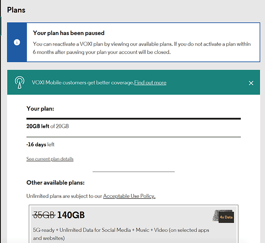Click the '140GB' plan size text
The width and height of the screenshot is (265, 243).
[x=71, y=215]
